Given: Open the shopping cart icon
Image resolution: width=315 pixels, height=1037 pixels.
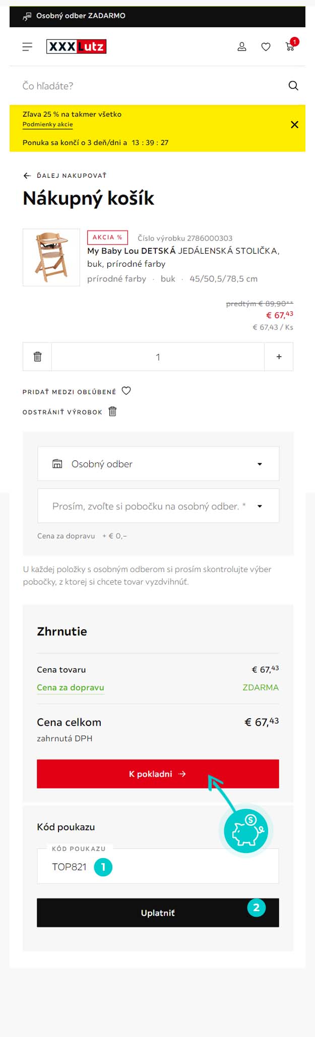Looking at the screenshot, I should [291, 46].
